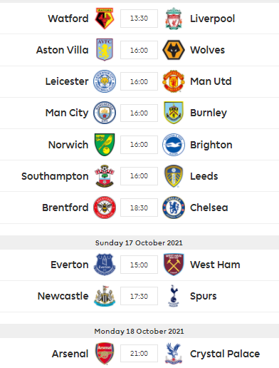Image resolution: width=279 pixels, height=368 pixels.
Task: Select the 21:00 Arsenal kickoff time box
Action: [139, 354]
